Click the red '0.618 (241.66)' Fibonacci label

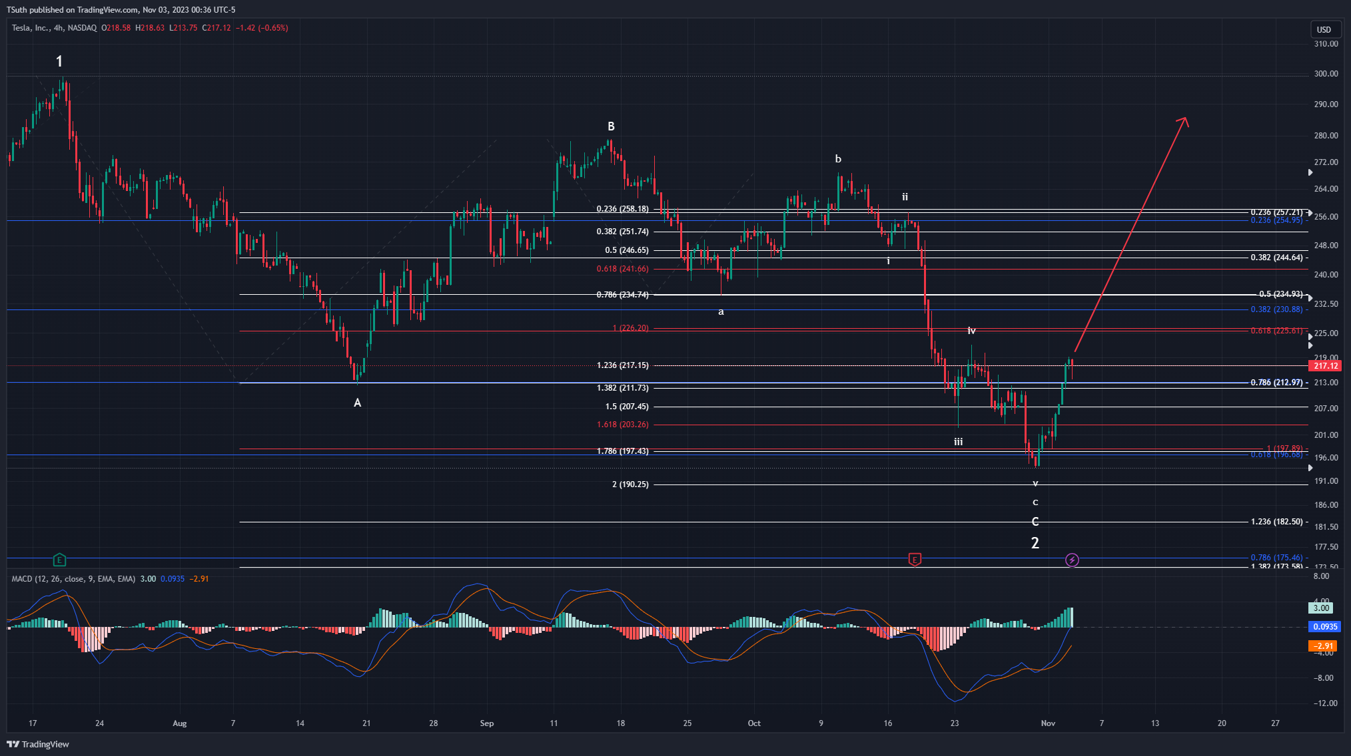click(x=622, y=269)
